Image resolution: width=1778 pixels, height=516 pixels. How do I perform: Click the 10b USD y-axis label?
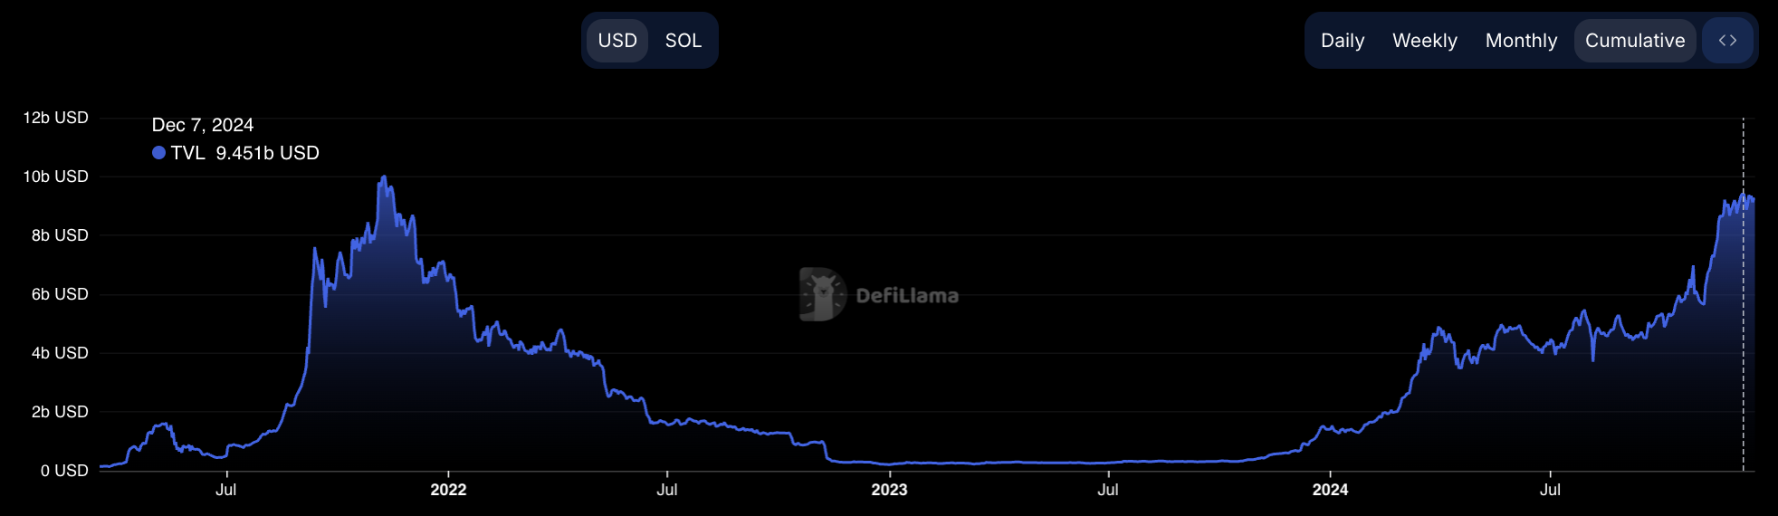pyautogui.click(x=56, y=177)
